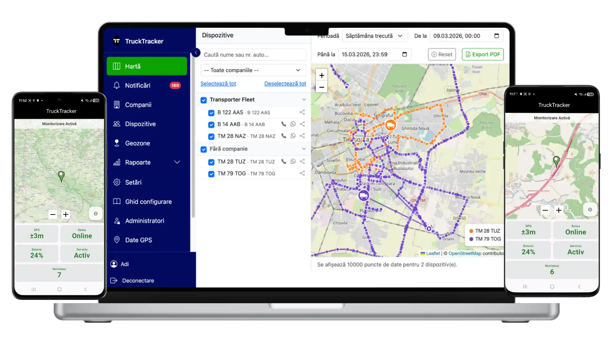Open the 'Toate companiile' dropdown

253,70
